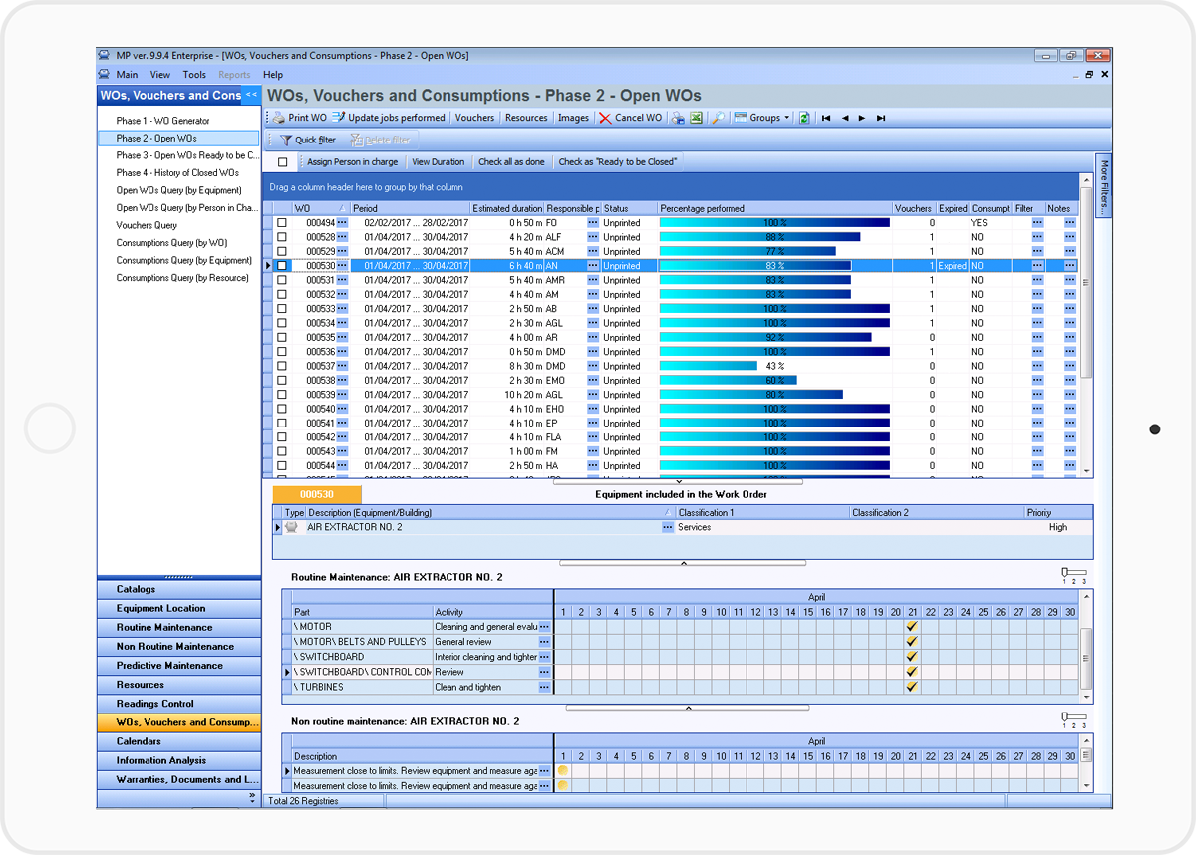Open the search magnifier tool
The width and height of the screenshot is (1196, 855).
719,117
